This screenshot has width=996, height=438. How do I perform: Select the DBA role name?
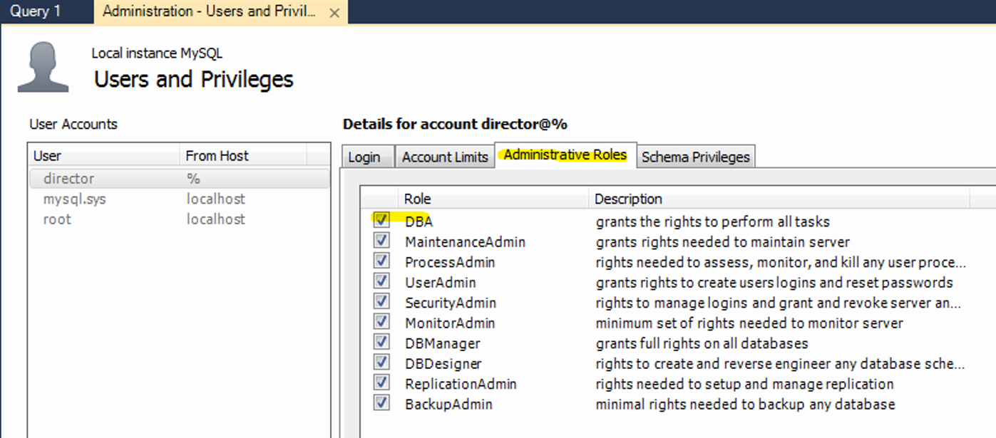point(419,221)
